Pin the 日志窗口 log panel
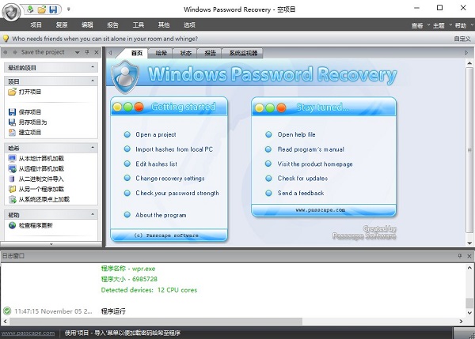Viewport: 475px width, 339px height. tap(459, 256)
